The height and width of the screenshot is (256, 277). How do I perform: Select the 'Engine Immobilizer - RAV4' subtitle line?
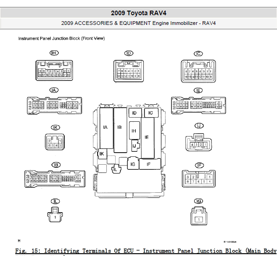point(139,23)
